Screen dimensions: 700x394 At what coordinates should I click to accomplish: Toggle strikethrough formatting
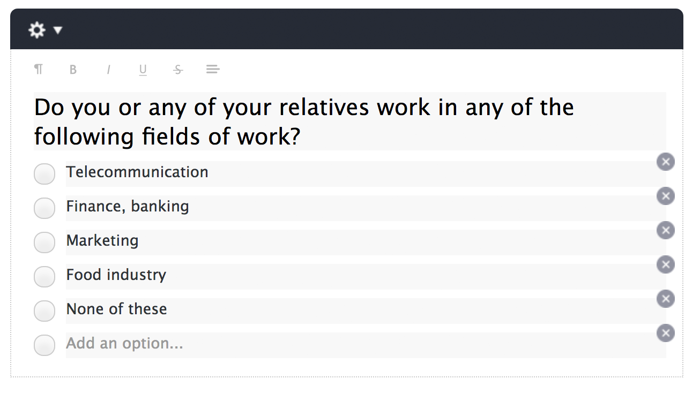coord(178,70)
